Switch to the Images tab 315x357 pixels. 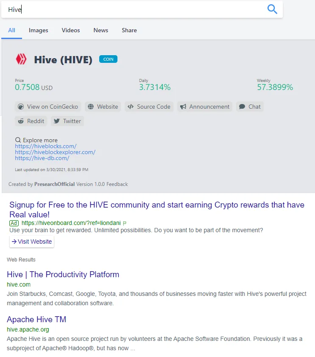point(39,30)
